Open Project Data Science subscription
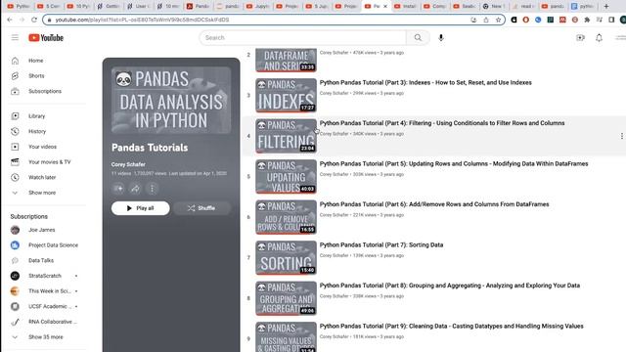Image resolution: width=626 pixels, height=352 pixels. [x=53, y=245]
